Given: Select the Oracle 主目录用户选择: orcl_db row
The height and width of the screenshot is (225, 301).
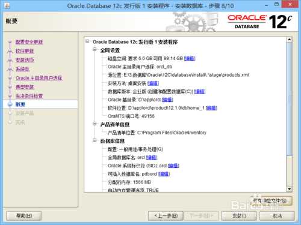Looking at the screenshot, I should 140,67.
